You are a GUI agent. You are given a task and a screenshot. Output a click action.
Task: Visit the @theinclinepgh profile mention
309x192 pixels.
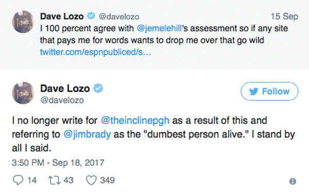[x=135, y=120]
